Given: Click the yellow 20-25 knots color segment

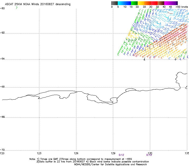Looking at the screenshot, I should coord(141,3).
